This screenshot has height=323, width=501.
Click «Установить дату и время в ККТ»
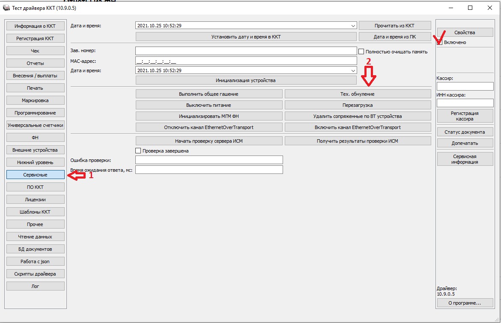[246, 37]
